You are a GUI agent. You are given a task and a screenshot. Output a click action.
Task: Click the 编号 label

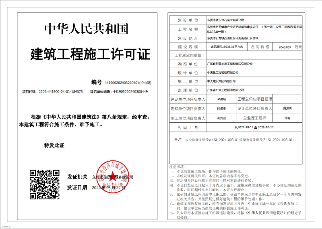point(97,82)
